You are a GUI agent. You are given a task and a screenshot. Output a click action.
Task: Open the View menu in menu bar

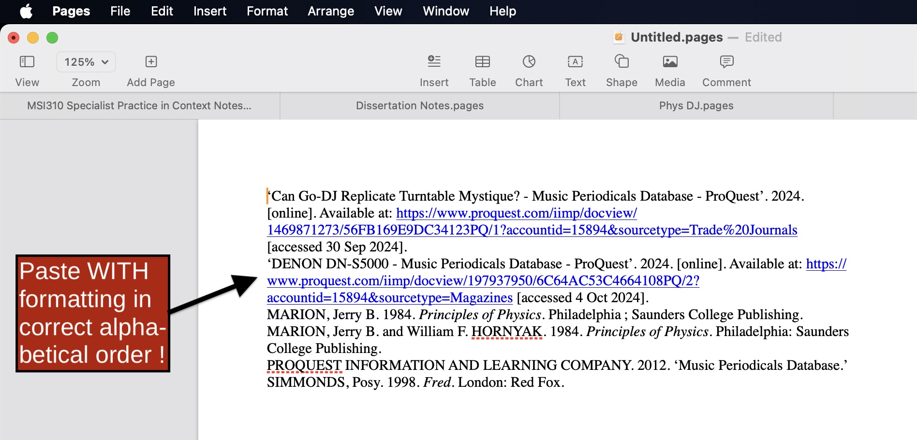coord(388,11)
